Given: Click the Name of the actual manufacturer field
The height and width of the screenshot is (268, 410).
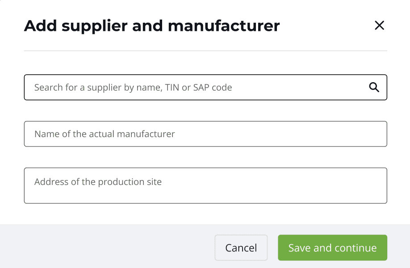Looking at the screenshot, I should point(205,134).
